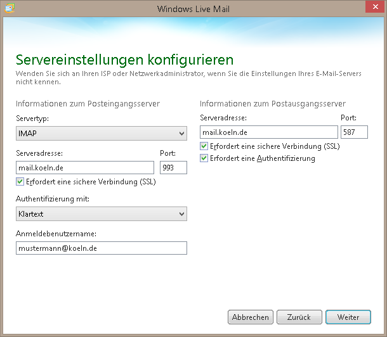387x337 pixels.
Task: Click the Windows Live Mail title bar icon
Action: 10,8
